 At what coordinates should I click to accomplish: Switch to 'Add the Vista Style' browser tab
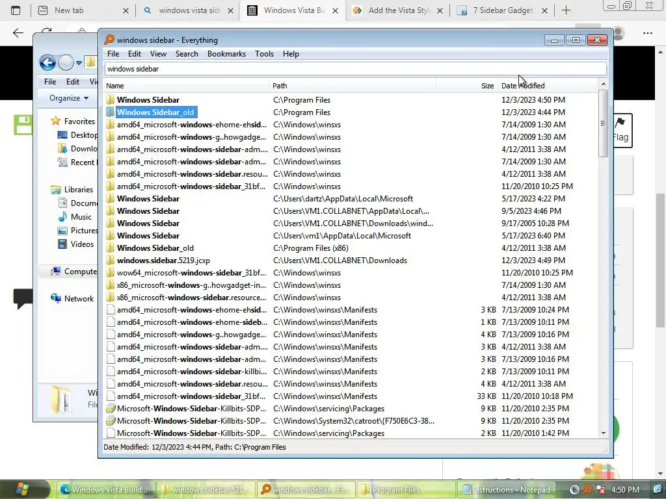point(398,10)
